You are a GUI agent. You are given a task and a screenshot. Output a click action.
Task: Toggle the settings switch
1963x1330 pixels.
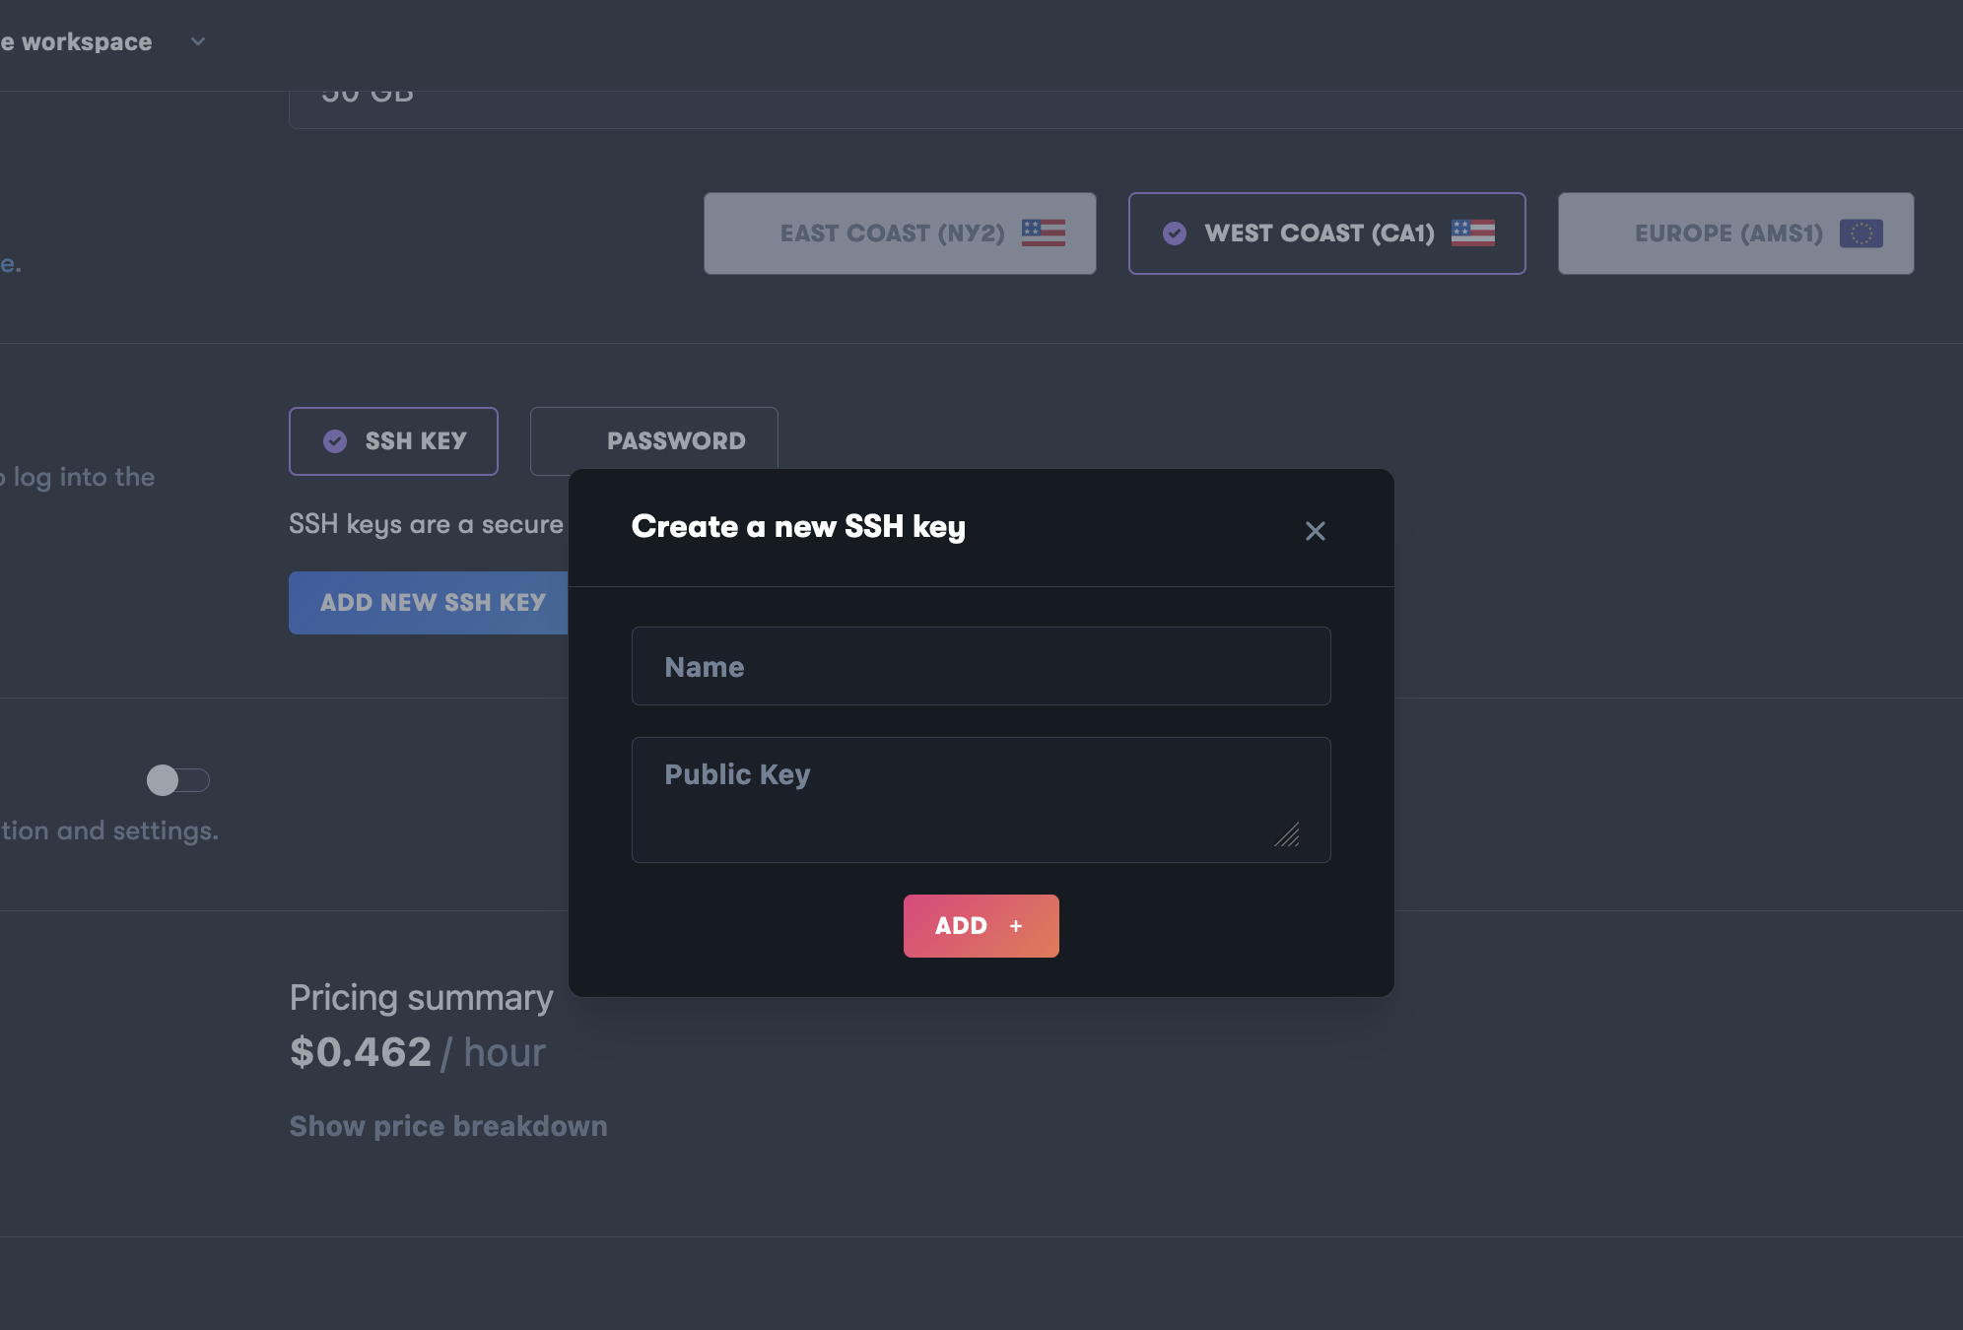coord(178,780)
